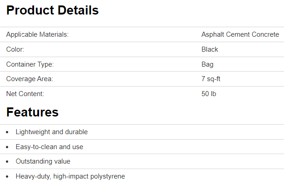
Task: Click the bullet next to Easy-to-clean and use
Action: [7, 147]
